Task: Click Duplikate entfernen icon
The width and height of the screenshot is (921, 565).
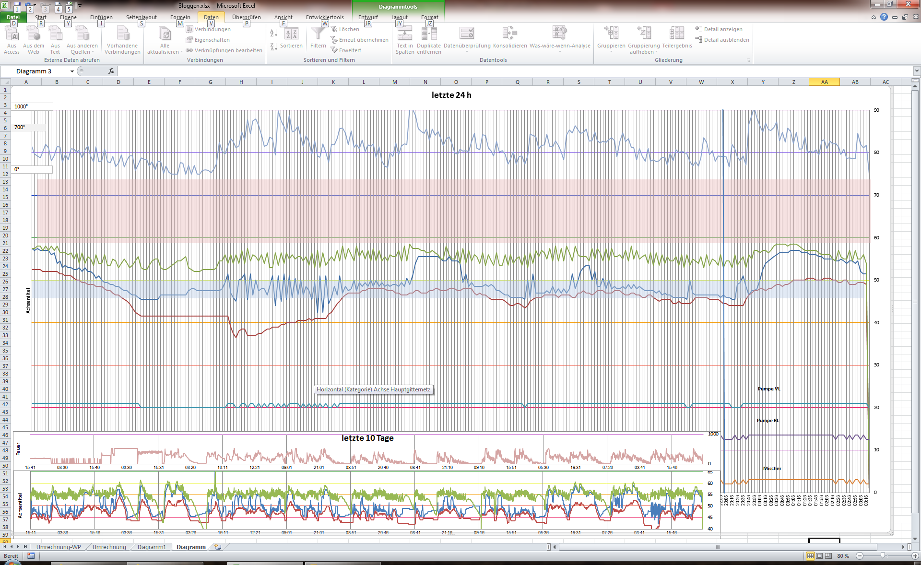Action: [x=429, y=34]
